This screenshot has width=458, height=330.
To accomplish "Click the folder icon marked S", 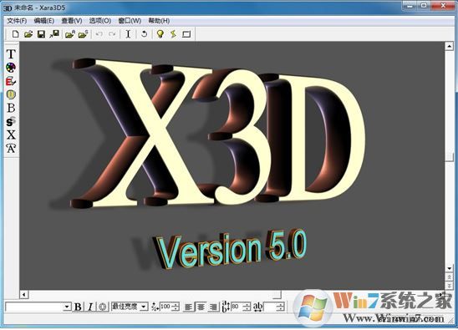I will [x=83, y=34].
